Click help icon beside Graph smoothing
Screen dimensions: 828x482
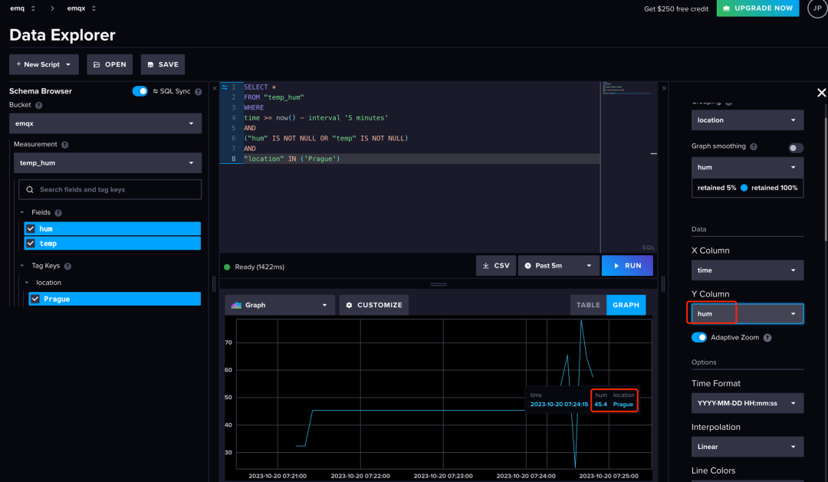[x=754, y=146]
